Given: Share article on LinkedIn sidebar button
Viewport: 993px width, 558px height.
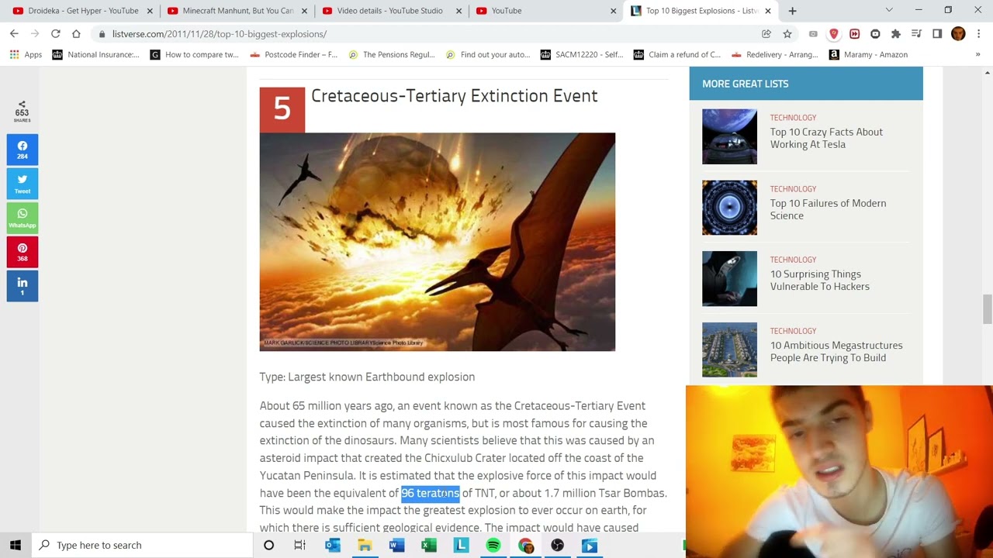Looking at the screenshot, I should 22,286.
